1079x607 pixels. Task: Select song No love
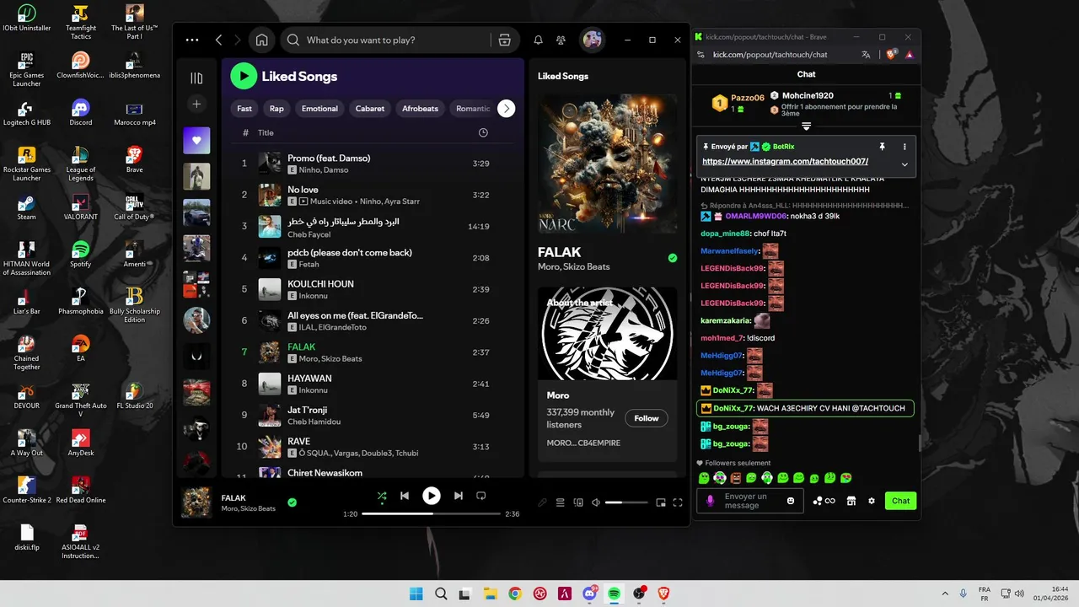point(374,195)
